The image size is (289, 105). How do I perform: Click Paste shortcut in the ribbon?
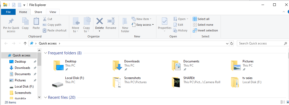(54, 30)
